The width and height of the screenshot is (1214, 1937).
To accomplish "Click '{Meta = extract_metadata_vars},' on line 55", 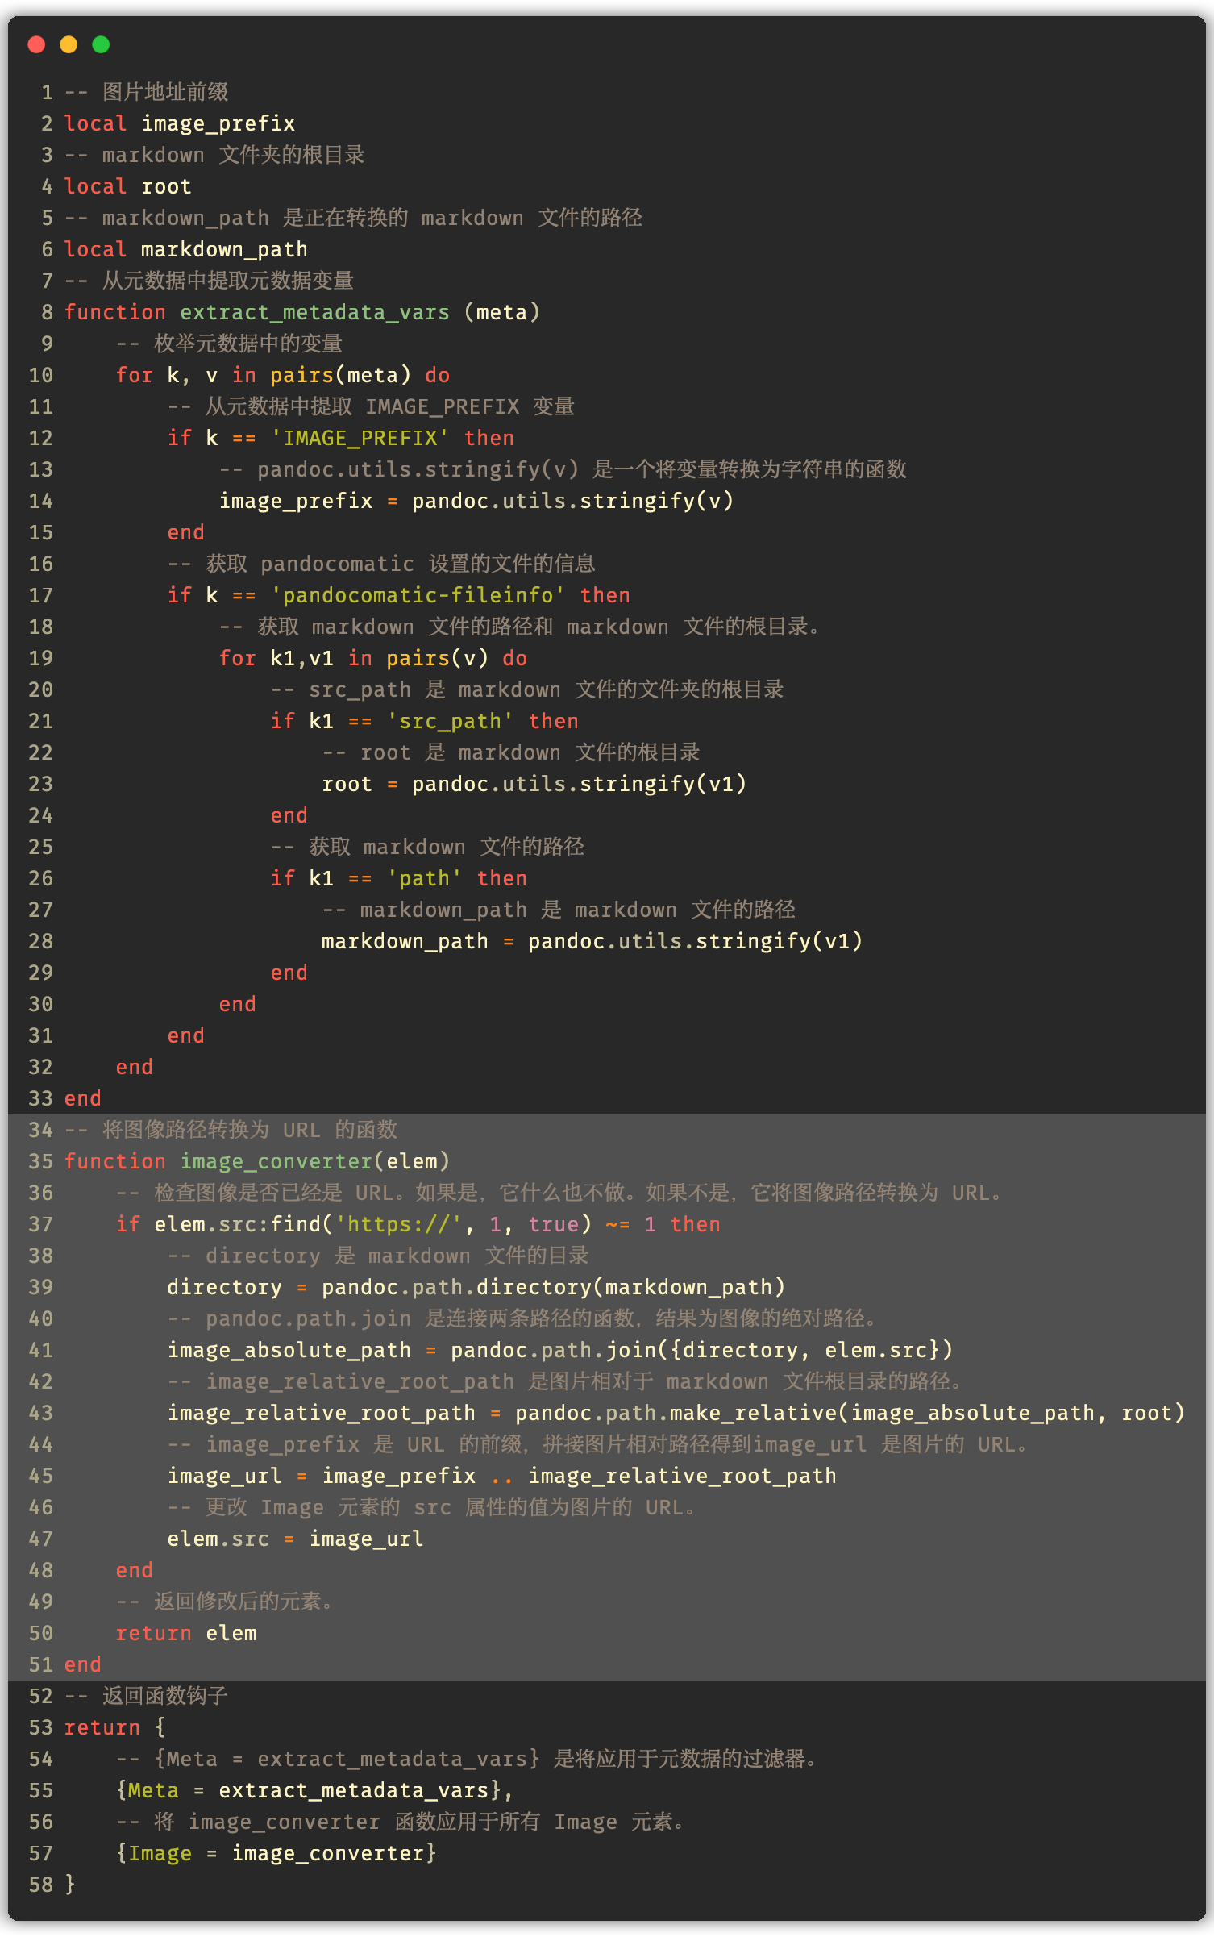I will 315,1790.
